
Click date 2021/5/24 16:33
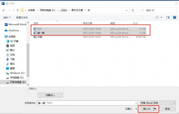pyautogui.click(x=92, y=37)
